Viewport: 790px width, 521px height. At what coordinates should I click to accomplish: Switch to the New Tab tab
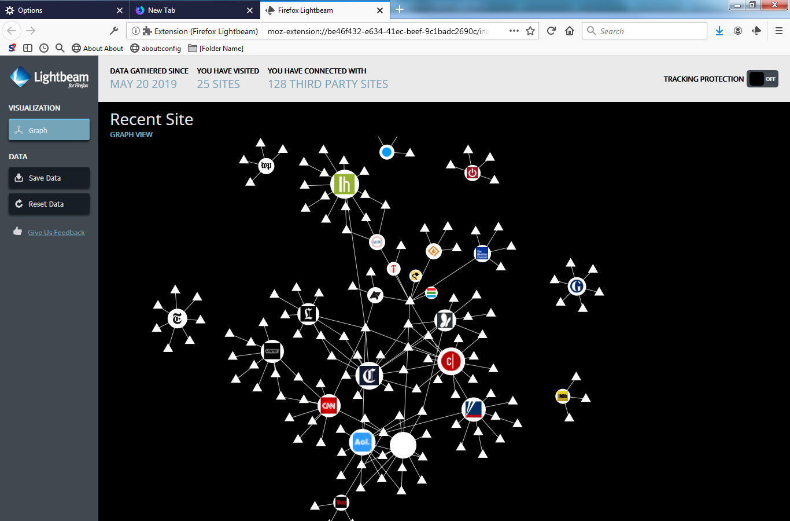coord(188,10)
